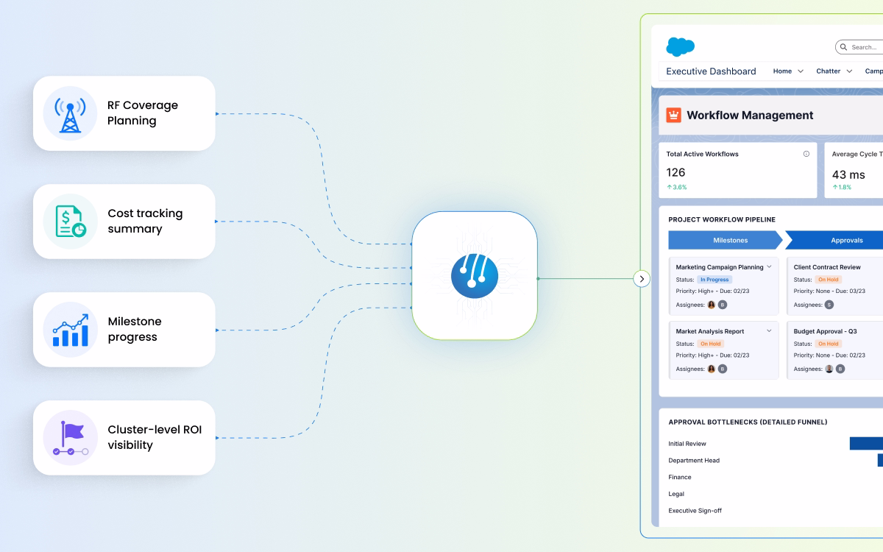Click the search magnifier icon
Image resolution: width=883 pixels, height=552 pixels.
(x=844, y=47)
